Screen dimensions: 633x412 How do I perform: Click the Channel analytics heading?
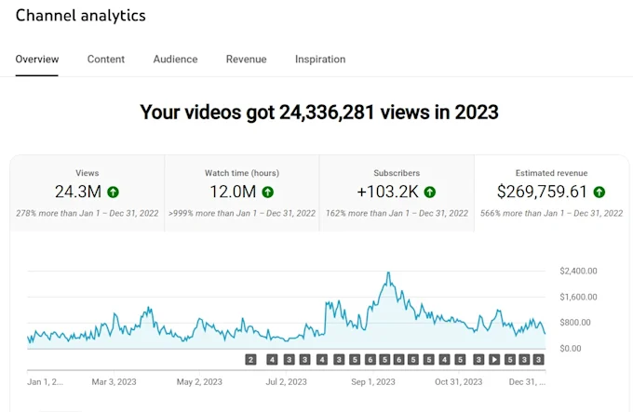tap(81, 16)
